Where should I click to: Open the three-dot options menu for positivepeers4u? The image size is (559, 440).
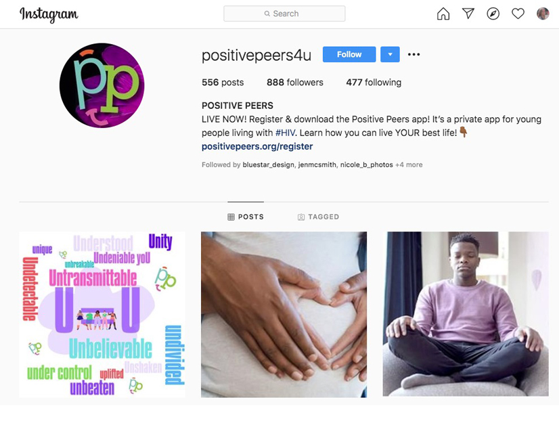(x=414, y=55)
